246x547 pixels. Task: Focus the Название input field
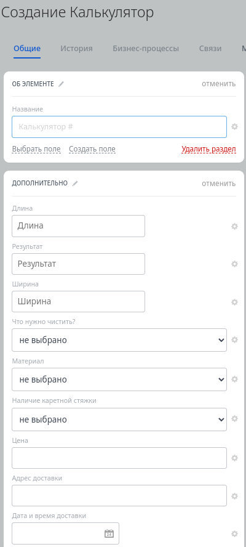(119, 127)
